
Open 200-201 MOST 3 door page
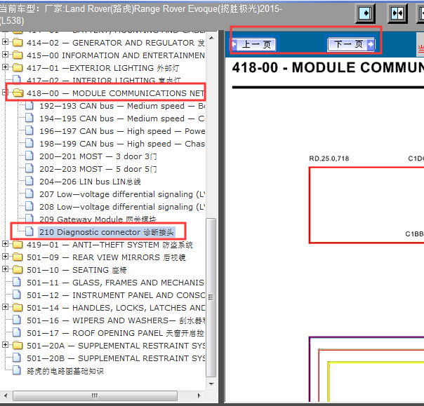point(98,156)
